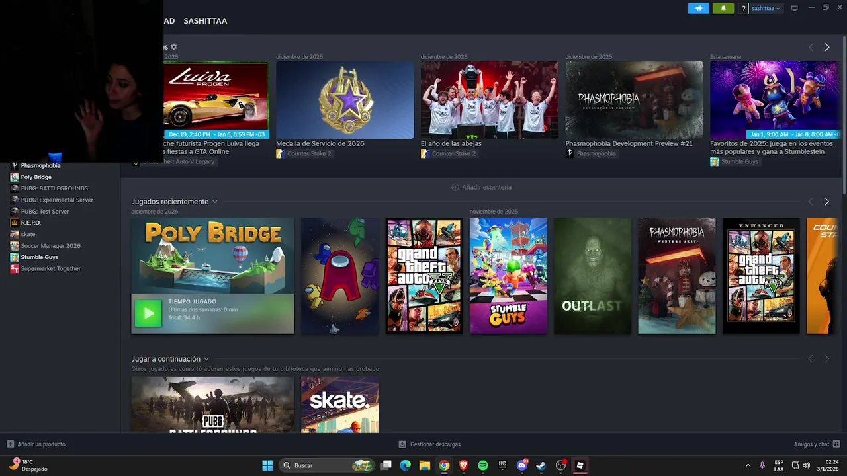Image resolution: width=847 pixels, height=476 pixels.
Task: Open the Grand Theft Auto V cover next to Among Us
Action: [x=424, y=276]
